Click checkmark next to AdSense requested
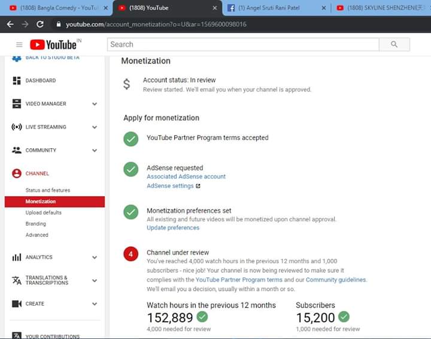This screenshot has height=339, width=431. (x=131, y=169)
